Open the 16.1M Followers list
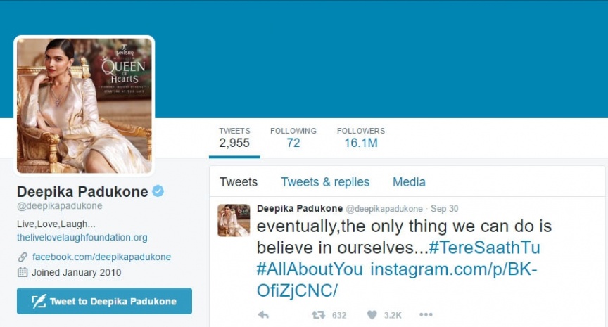 coord(361,138)
